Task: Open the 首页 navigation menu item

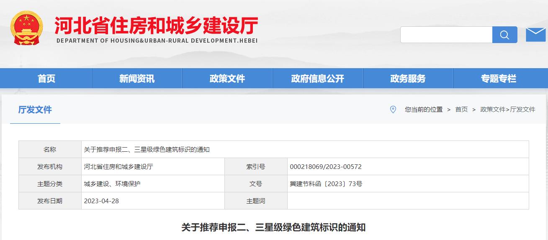Action: pos(46,78)
